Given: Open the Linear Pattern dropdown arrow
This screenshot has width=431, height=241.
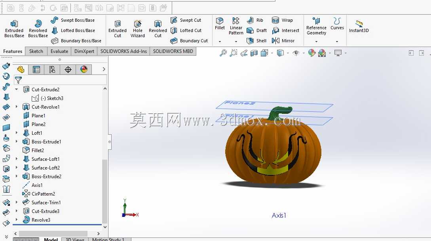Looking at the screenshot, I should click(x=236, y=41).
